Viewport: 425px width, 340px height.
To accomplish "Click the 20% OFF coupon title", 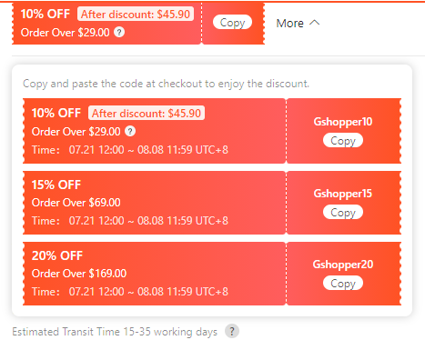I will click(57, 255).
